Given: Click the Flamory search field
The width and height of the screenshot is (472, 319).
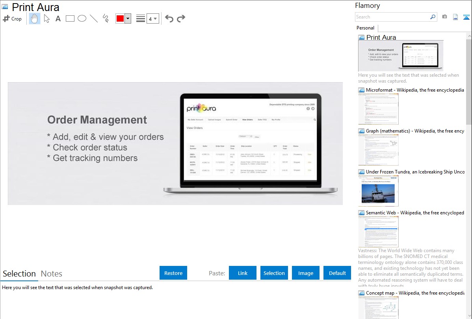Looking at the screenshot, I should [x=392, y=17].
